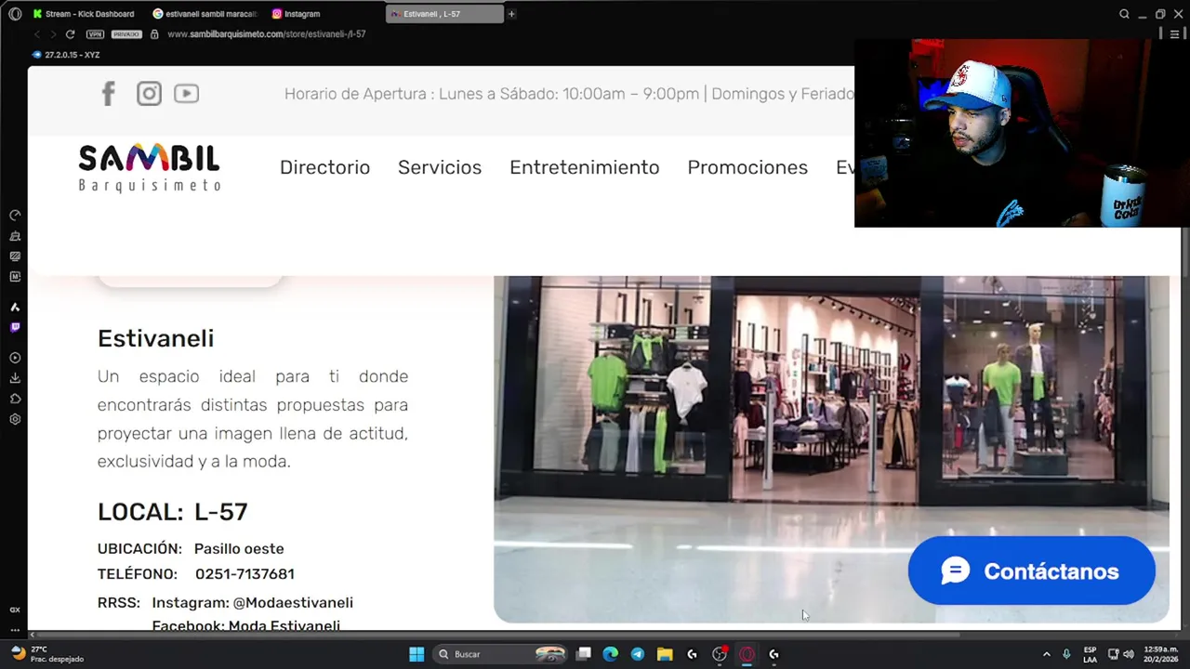The image size is (1190, 669).
Task: Open Sambil's Facebook page icon
Action: [x=108, y=93]
